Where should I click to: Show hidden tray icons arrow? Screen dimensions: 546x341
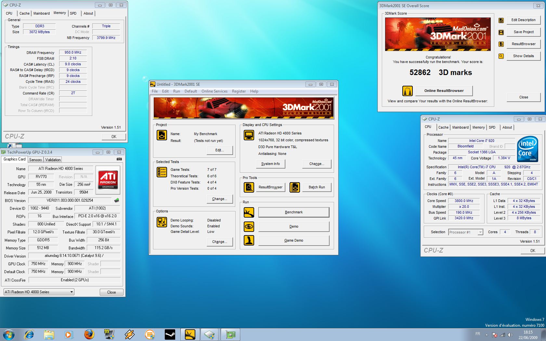487,335
